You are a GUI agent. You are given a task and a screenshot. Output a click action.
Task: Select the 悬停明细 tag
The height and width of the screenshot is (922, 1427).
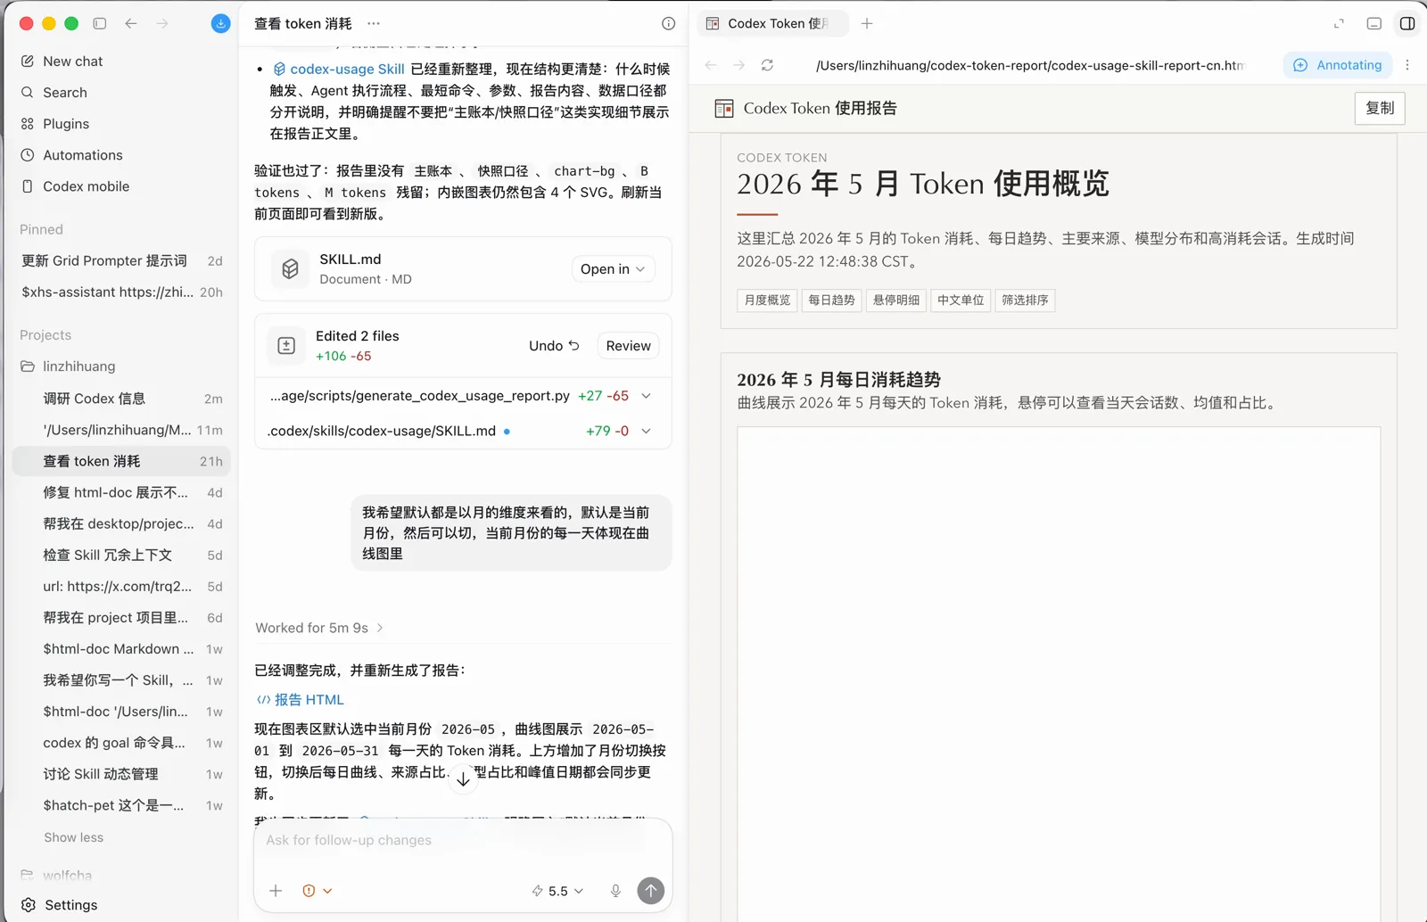[x=895, y=300]
